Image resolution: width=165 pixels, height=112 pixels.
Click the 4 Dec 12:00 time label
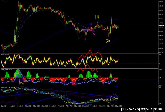pos(12,106)
